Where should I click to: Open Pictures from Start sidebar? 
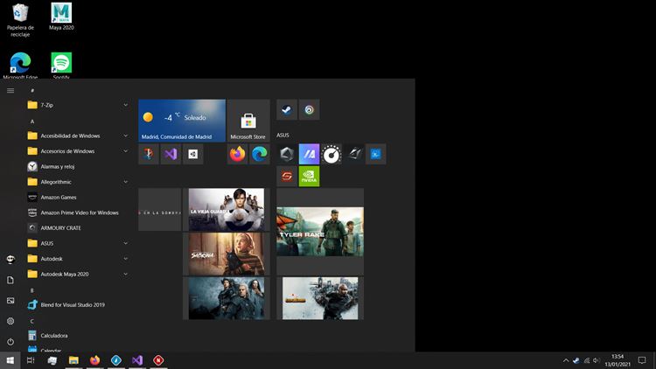(x=10, y=301)
